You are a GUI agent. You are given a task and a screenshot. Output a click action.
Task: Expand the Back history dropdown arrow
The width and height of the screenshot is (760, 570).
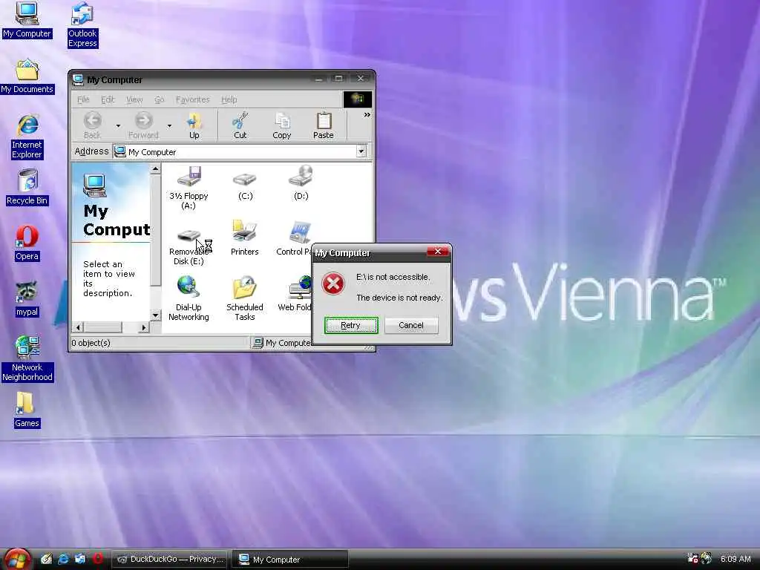(118, 126)
